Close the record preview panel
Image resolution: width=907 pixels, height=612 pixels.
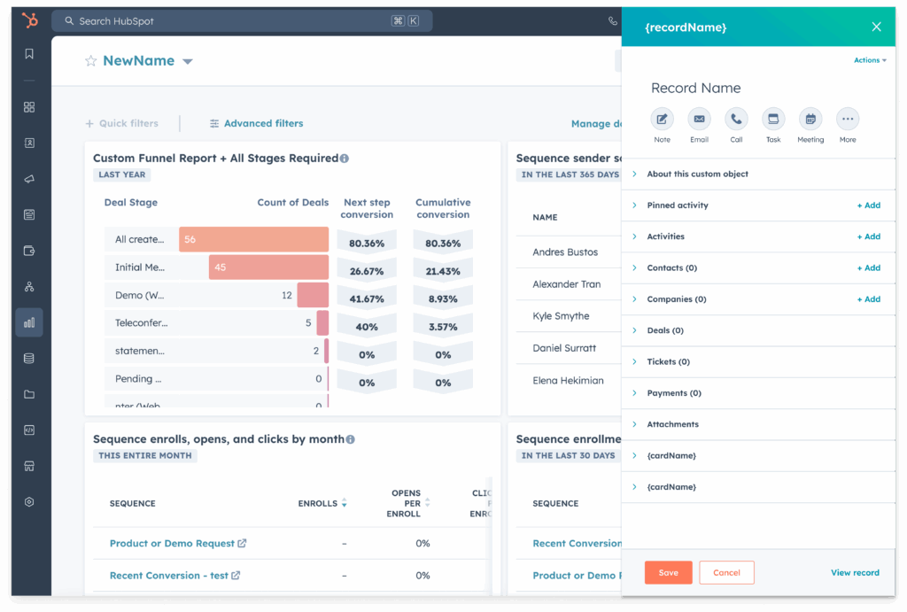click(x=876, y=27)
